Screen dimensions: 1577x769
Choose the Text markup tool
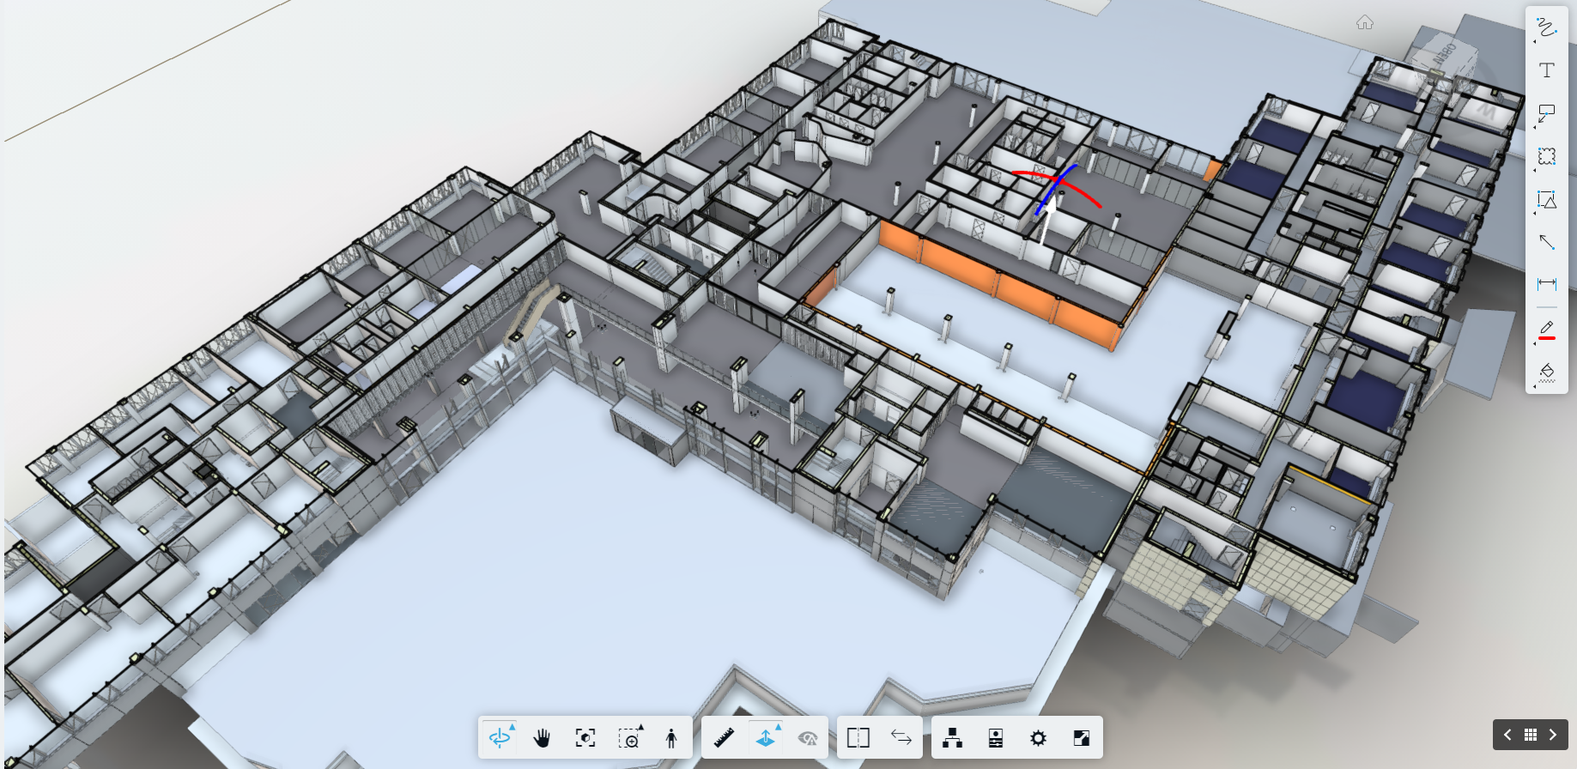point(1546,70)
